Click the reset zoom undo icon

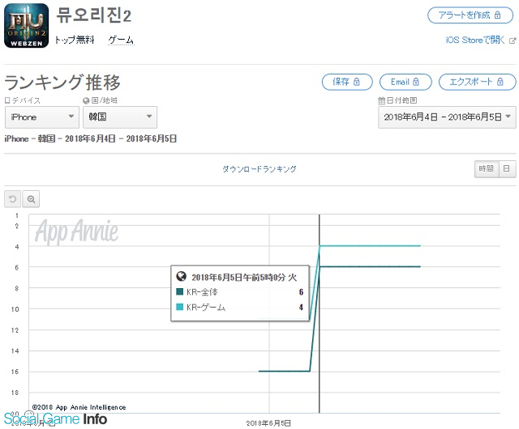coord(13,199)
